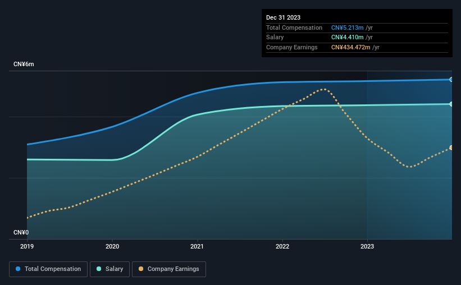
Task: Select the Total Compensation endpoint marker
Action: coord(451,80)
